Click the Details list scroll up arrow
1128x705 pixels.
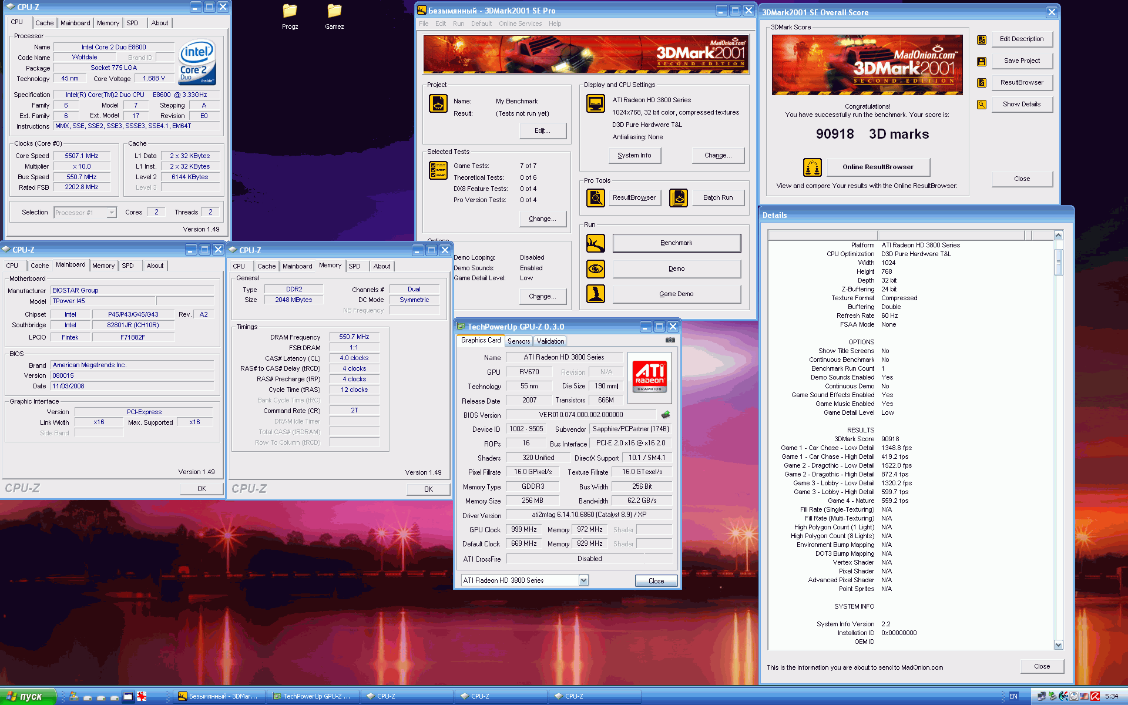point(1058,235)
